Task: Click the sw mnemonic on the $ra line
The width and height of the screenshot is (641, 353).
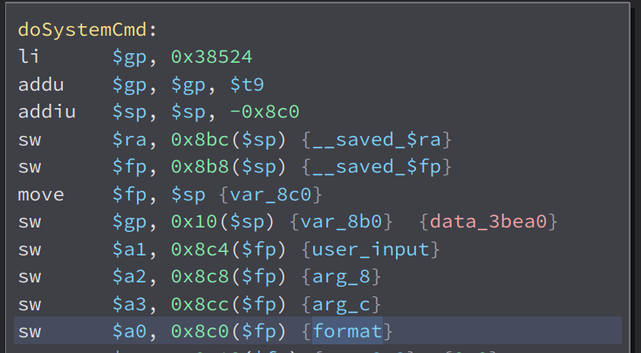Action: tap(30, 139)
